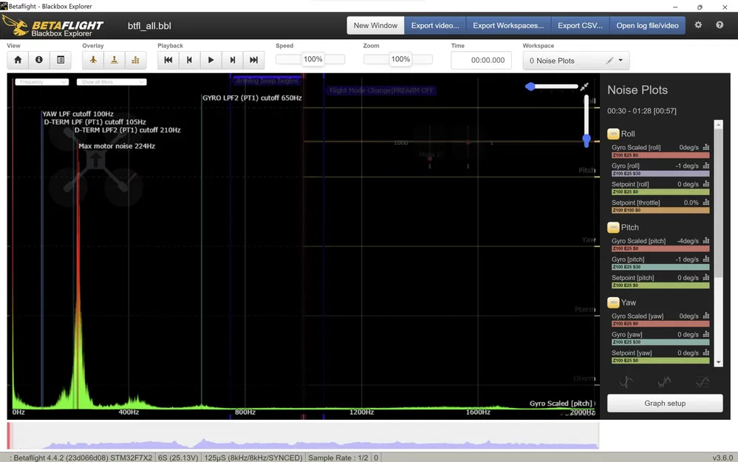Click the Max motor noise 224Hz label
The image size is (738, 462).
point(117,146)
